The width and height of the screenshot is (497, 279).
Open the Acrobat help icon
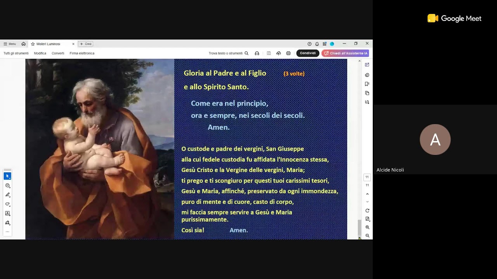pyautogui.click(x=309, y=44)
